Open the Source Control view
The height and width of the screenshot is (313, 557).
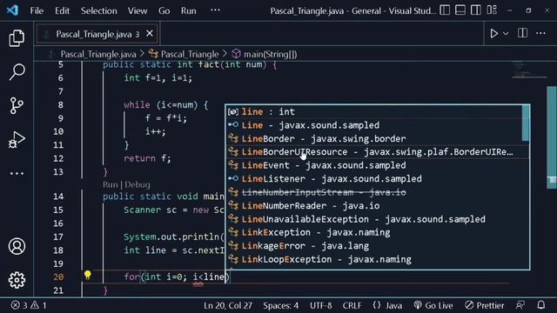click(17, 105)
